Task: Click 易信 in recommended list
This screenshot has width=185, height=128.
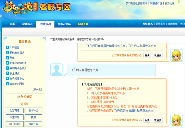Action: [12, 58]
